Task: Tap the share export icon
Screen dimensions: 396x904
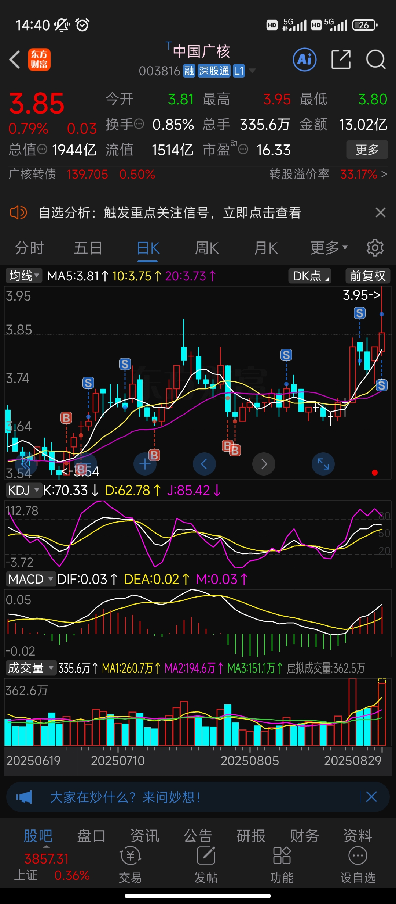Action: tap(341, 59)
